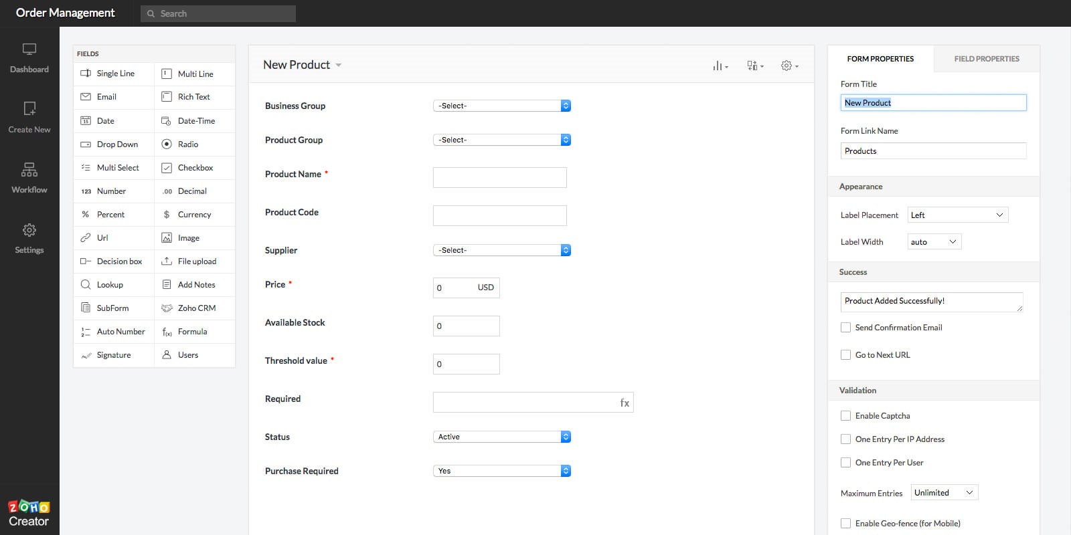Open Settings in the left sidebar
1071x535 pixels.
[x=29, y=238]
